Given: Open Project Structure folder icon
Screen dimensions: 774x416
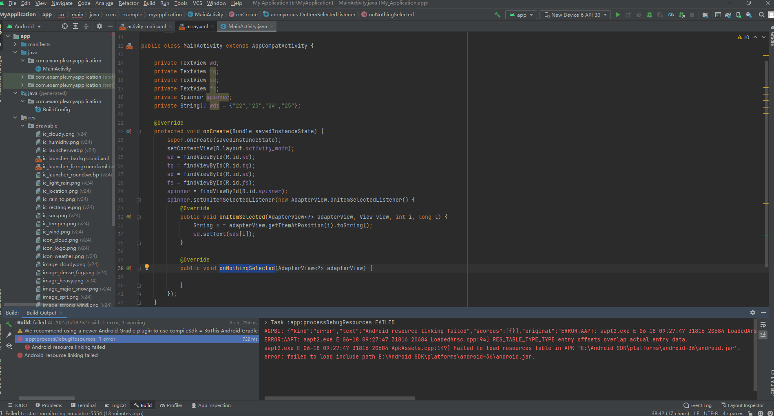Looking at the screenshot, I should tap(705, 15).
